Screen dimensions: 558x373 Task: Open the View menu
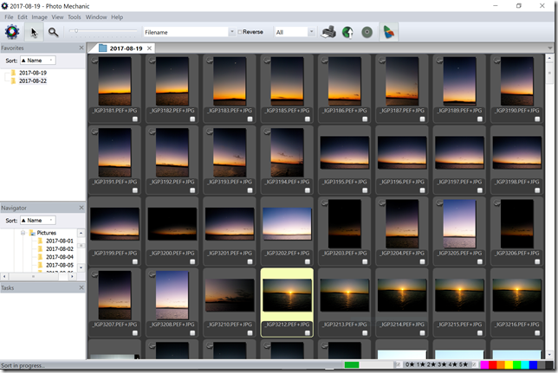pyautogui.click(x=57, y=17)
